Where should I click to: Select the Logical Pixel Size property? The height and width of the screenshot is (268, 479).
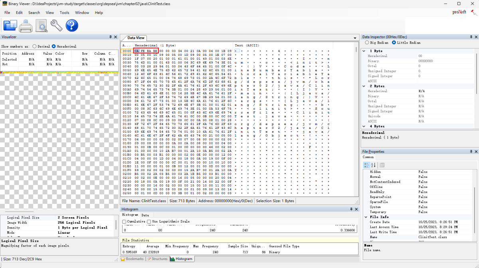[x=57, y=218]
